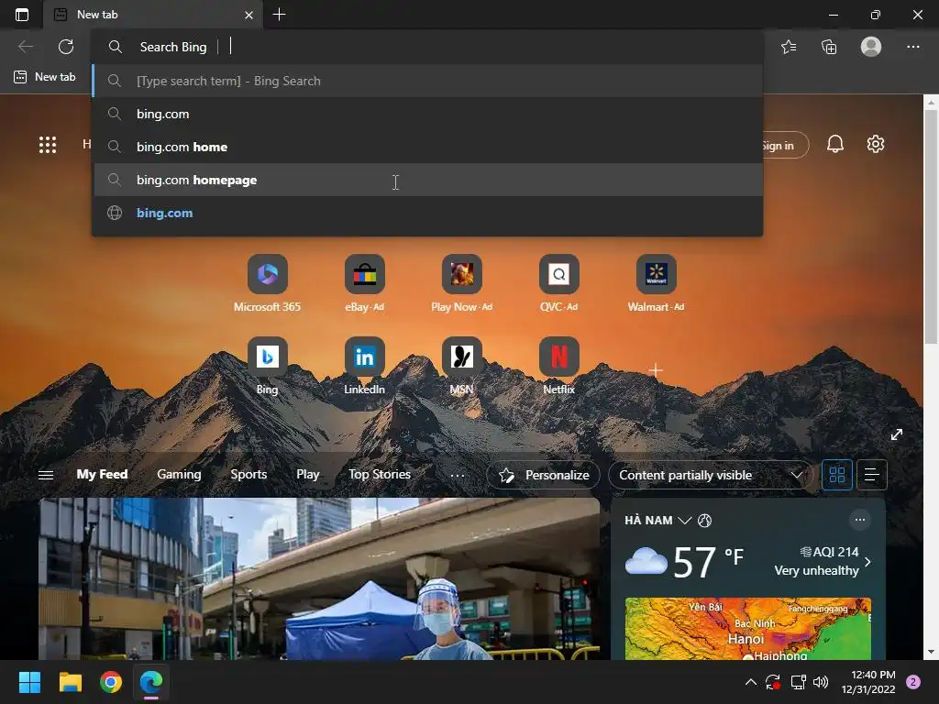Expand the background image view
This screenshot has width=939, height=704.
coord(896,434)
